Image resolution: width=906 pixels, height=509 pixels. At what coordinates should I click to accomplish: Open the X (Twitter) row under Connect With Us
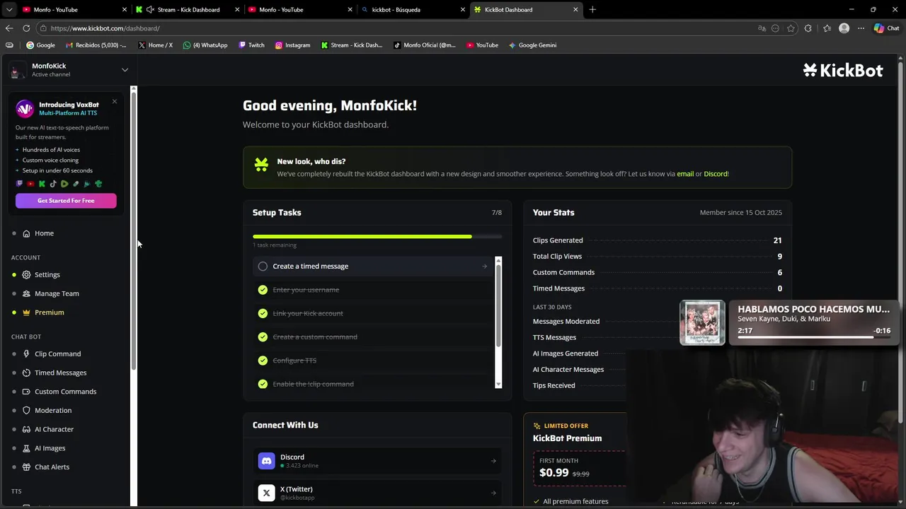tap(377, 493)
